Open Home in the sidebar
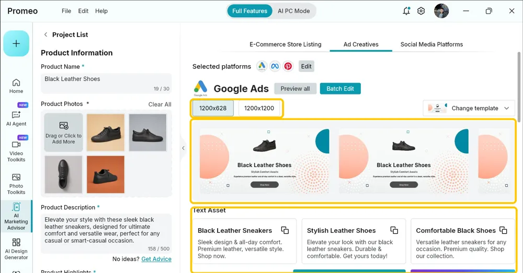This screenshot has height=273, width=523. click(16, 86)
